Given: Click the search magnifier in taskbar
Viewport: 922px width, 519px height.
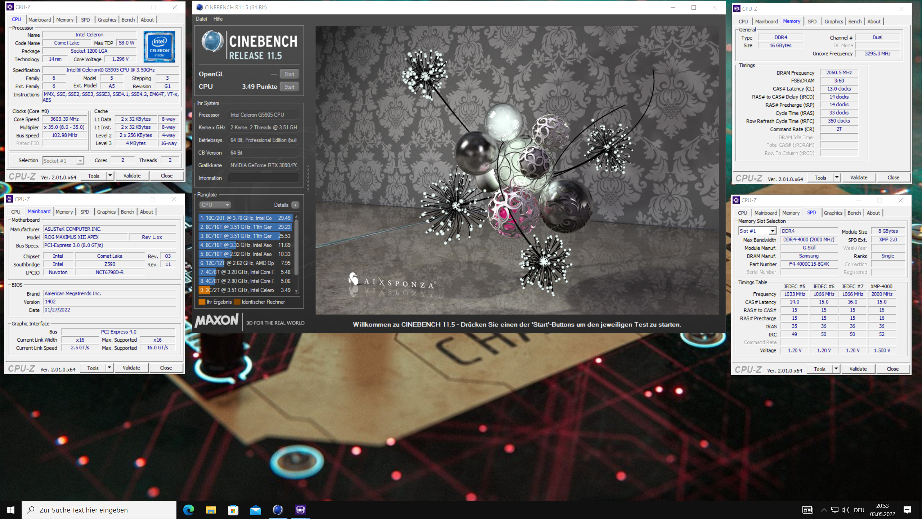Looking at the screenshot, I should click(x=31, y=510).
